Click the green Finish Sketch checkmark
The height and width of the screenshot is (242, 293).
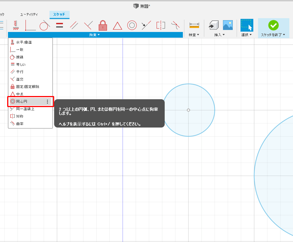pos(273,25)
